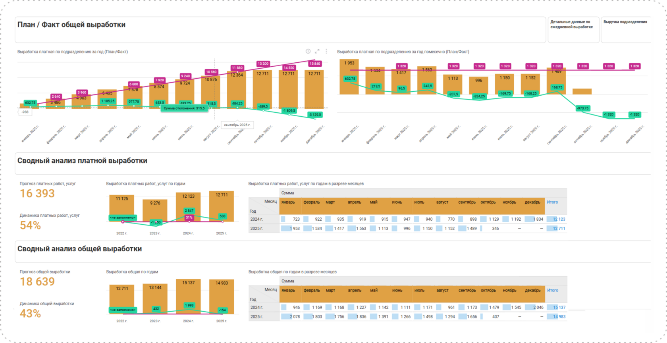The width and height of the screenshot is (667, 343).
Task: Click the 'Прогноз общей выработки' label
Action: coord(45,272)
